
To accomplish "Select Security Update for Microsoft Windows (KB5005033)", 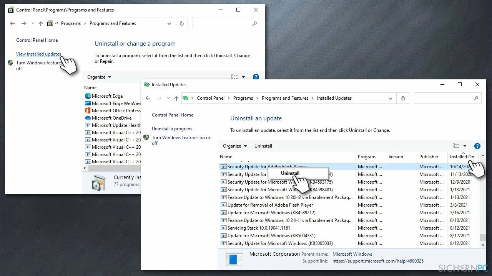I will pyautogui.click(x=349, y=243).
